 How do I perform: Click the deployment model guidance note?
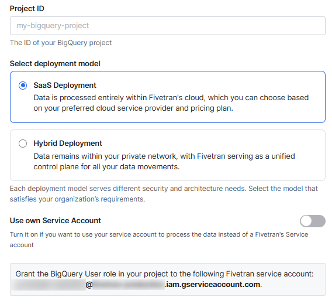[164, 194]
